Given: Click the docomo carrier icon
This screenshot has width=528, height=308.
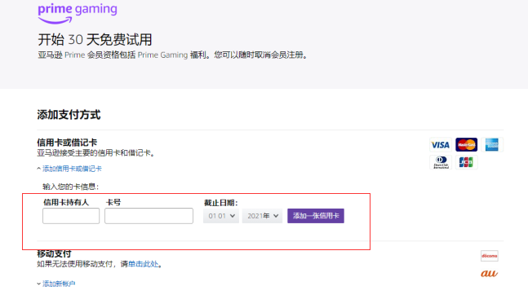Looking at the screenshot, I should 490,256.
